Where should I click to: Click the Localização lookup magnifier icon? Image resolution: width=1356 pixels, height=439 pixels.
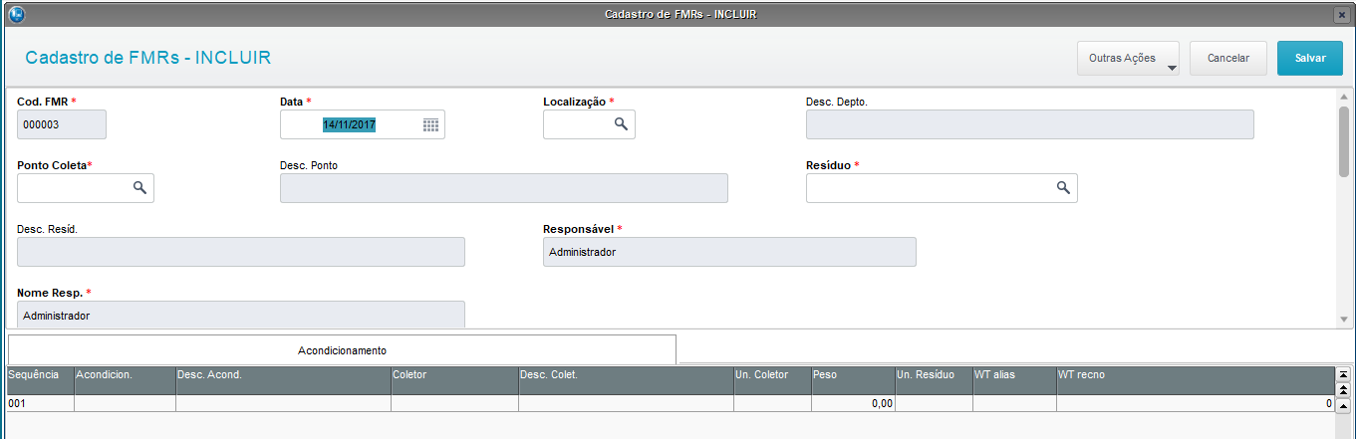coord(620,124)
